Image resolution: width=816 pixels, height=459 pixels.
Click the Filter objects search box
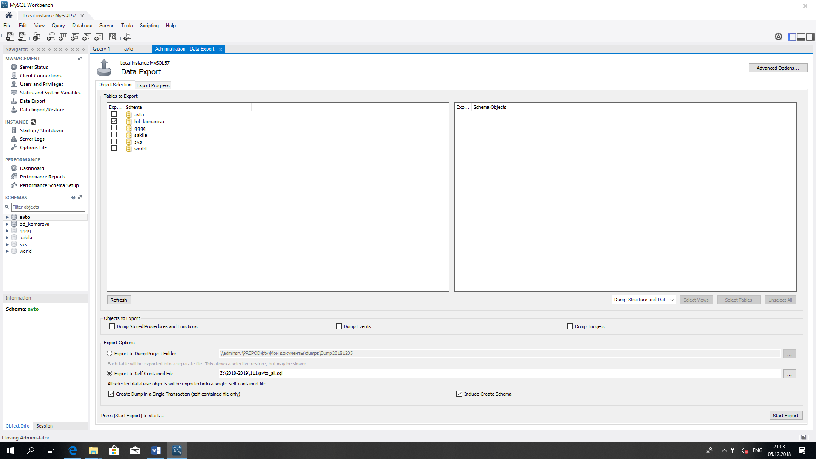[x=48, y=207]
